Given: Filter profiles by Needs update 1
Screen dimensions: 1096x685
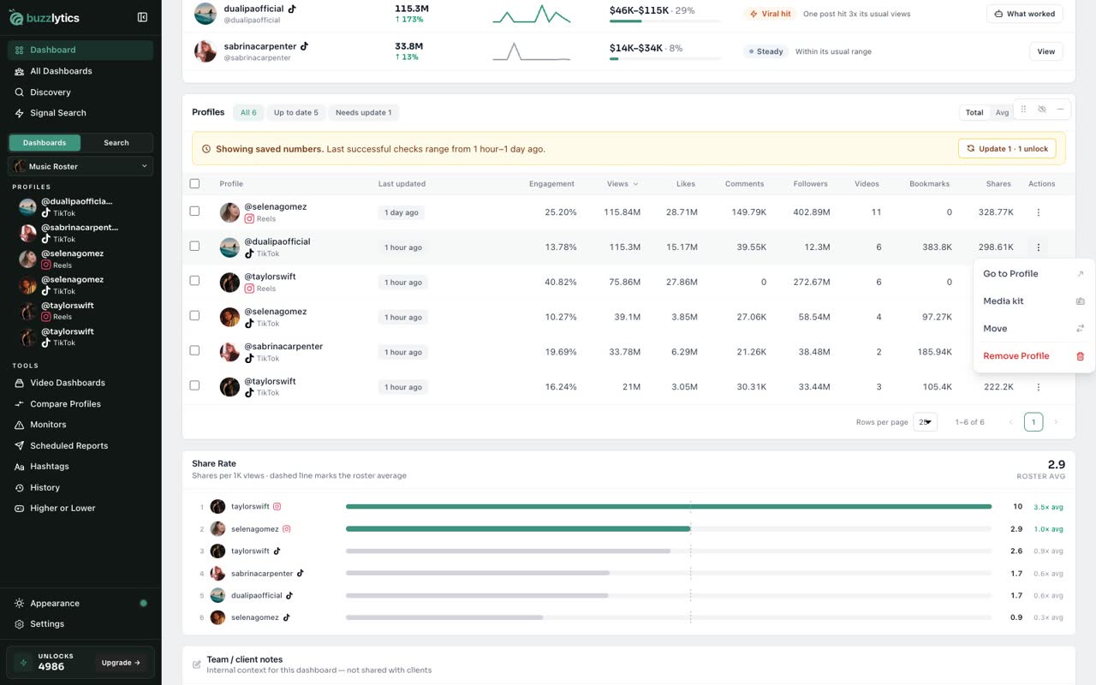Looking at the screenshot, I should click(x=363, y=112).
